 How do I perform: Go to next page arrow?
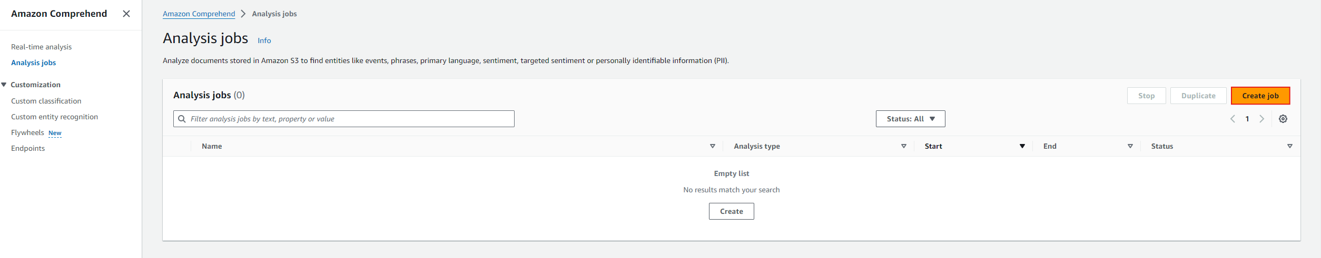[1262, 119]
